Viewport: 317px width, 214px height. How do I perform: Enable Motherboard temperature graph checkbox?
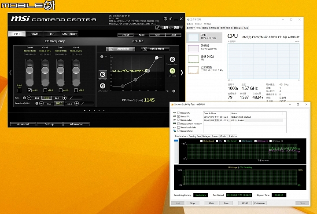click(201, 141)
